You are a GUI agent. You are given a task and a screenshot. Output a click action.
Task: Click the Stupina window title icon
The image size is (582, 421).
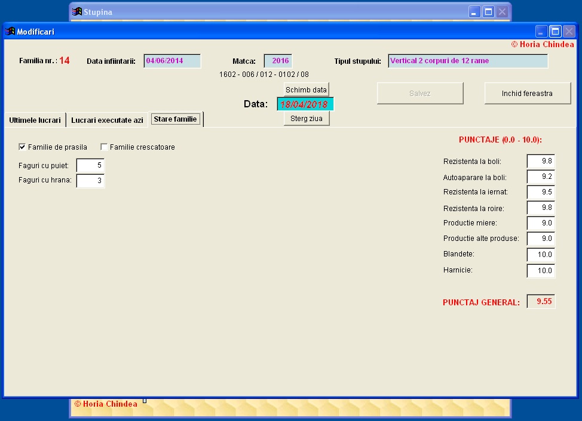coord(77,12)
